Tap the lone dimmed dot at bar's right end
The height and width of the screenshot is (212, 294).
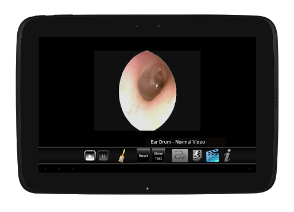[249, 169]
